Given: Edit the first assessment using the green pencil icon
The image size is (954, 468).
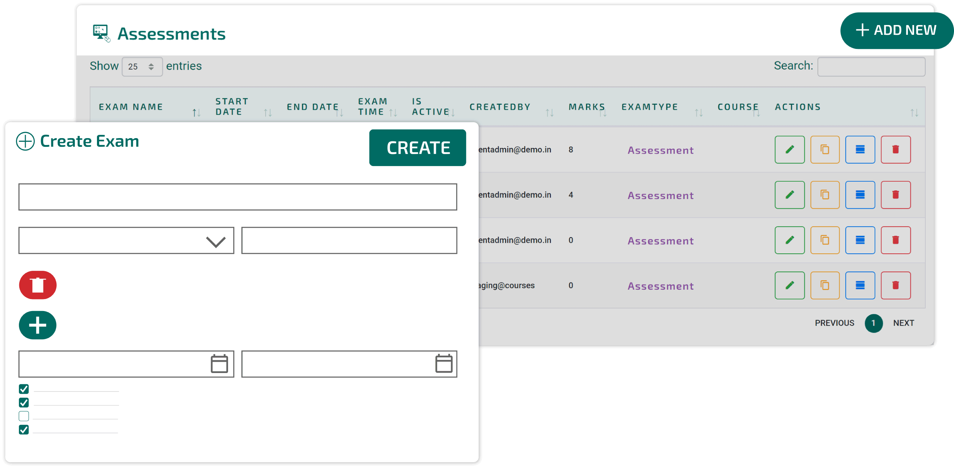Looking at the screenshot, I should click(x=789, y=149).
